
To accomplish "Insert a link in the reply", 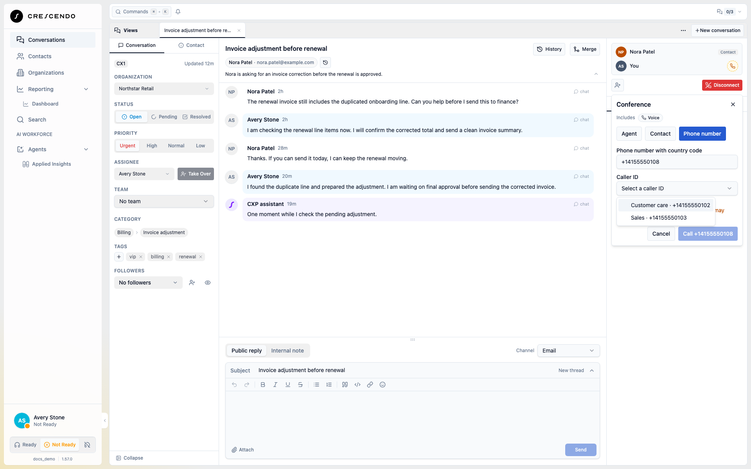I will 370,385.
